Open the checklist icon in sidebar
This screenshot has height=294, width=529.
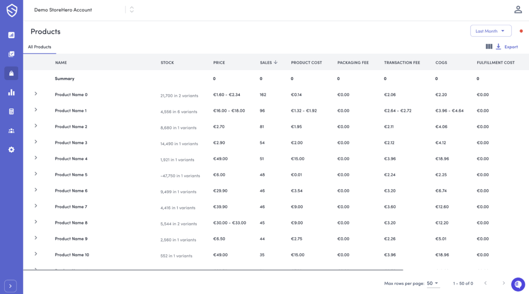[11, 54]
